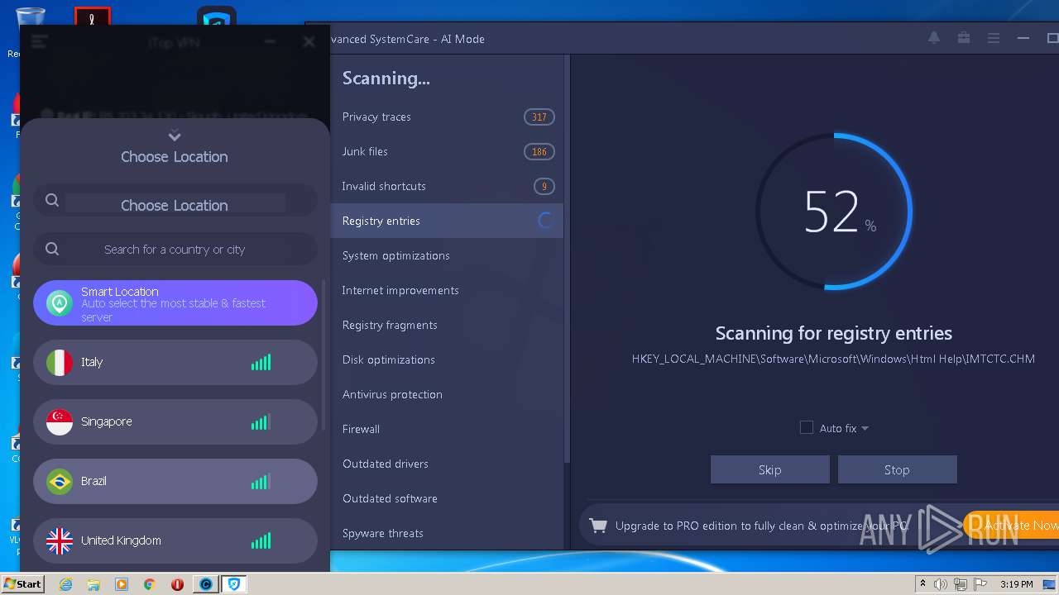The height and width of the screenshot is (595, 1059).
Task: Enable the Auto fix checkbox
Action: [x=807, y=427]
